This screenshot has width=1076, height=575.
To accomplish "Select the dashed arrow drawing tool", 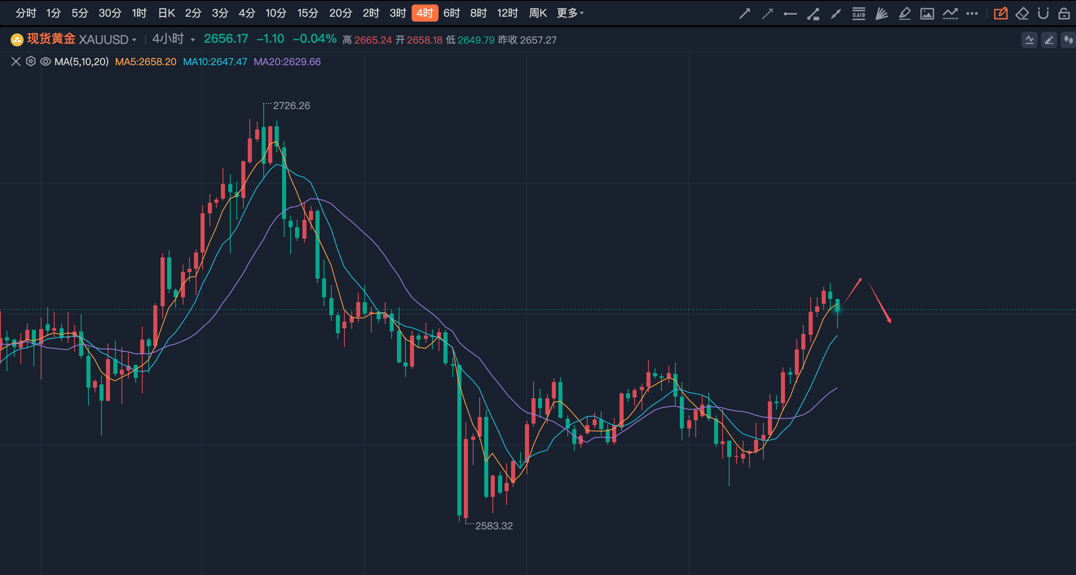I will click(x=767, y=14).
